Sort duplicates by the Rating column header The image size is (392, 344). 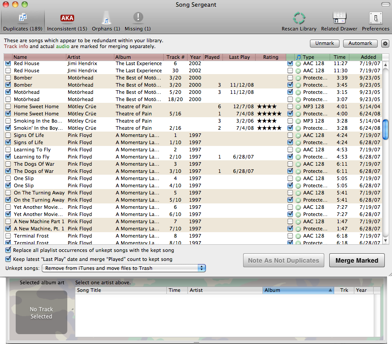pos(270,57)
